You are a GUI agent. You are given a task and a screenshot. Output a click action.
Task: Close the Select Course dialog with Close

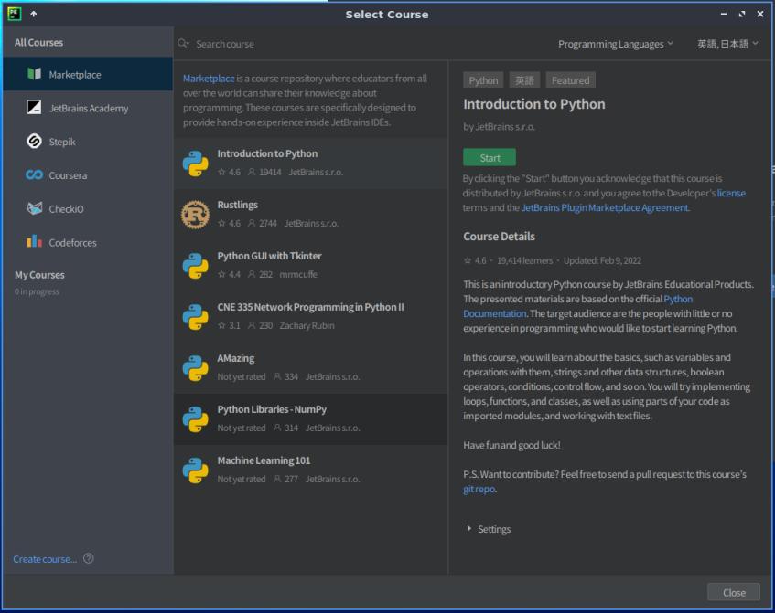[734, 592]
